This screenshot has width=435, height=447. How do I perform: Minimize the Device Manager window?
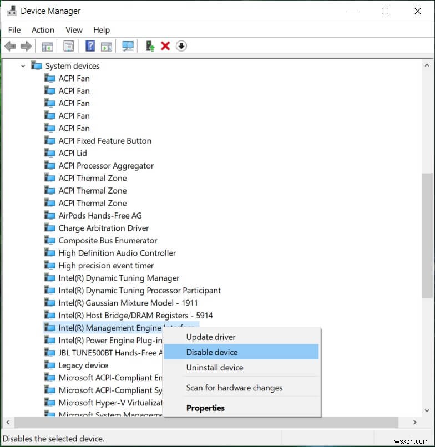pyautogui.click(x=353, y=11)
